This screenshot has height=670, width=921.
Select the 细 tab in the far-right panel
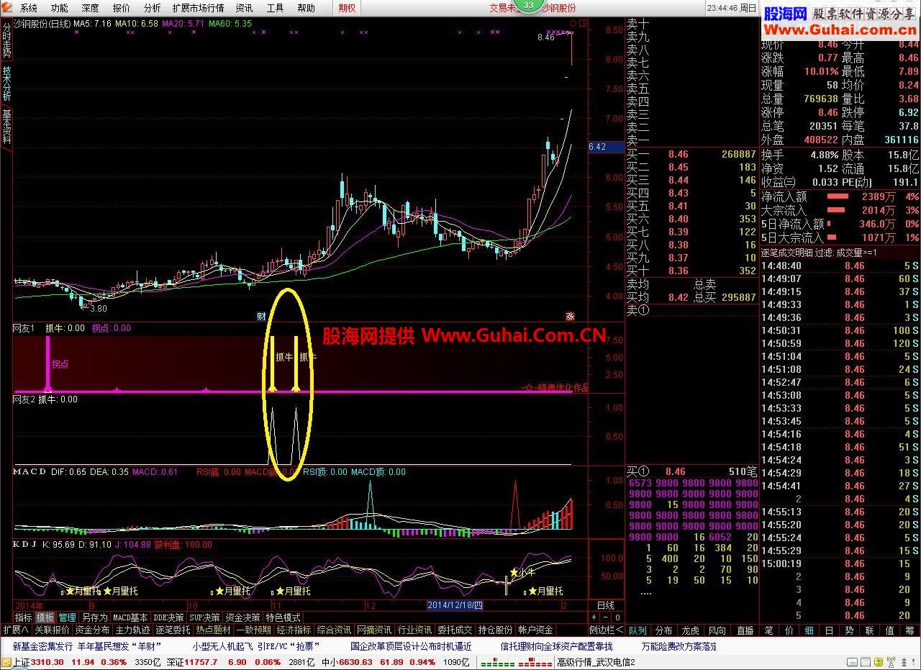(x=809, y=630)
